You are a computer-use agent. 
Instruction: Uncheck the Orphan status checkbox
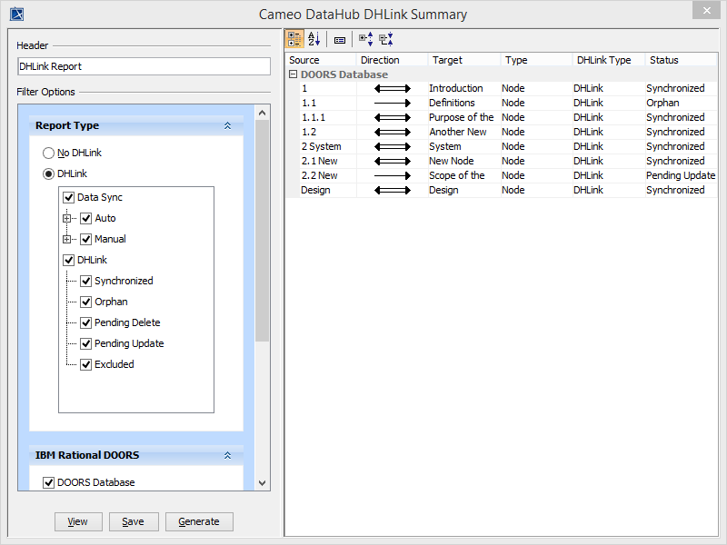click(x=86, y=302)
